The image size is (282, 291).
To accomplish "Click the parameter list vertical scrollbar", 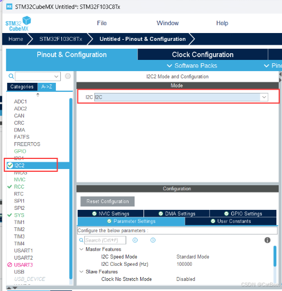I will click(275, 256).
